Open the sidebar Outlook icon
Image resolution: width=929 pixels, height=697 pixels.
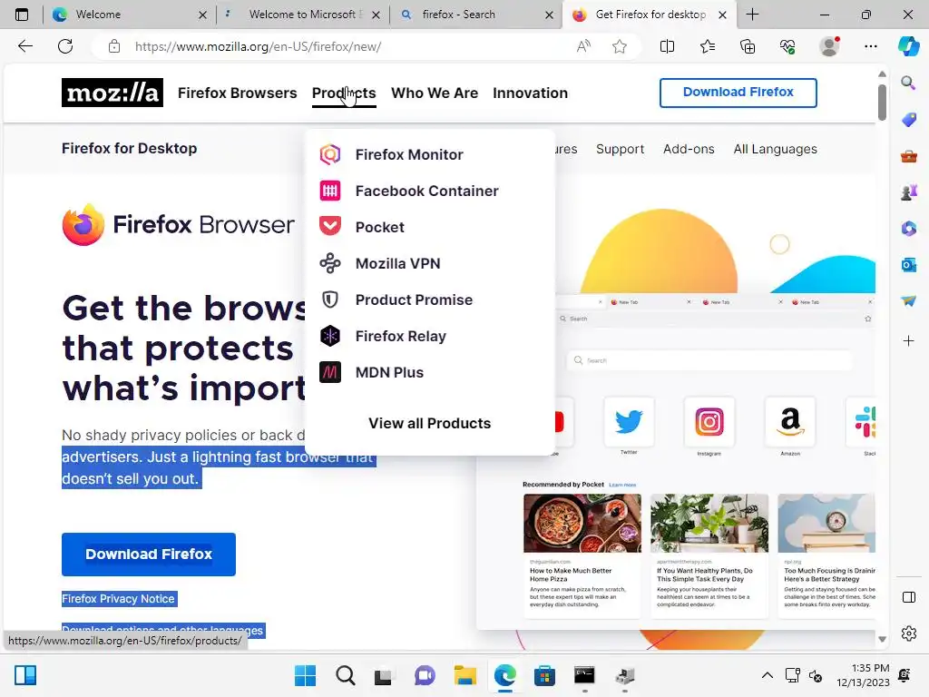coord(908,265)
